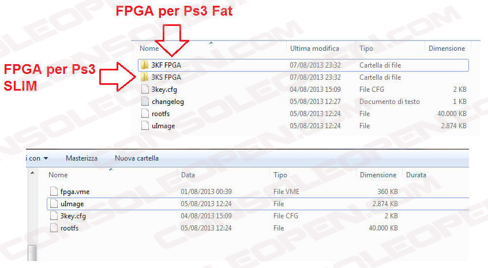Viewport: 488px width, 268px height.
Task: Open the 3KF FPGA folder icon
Action: pyautogui.click(x=144, y=65)
